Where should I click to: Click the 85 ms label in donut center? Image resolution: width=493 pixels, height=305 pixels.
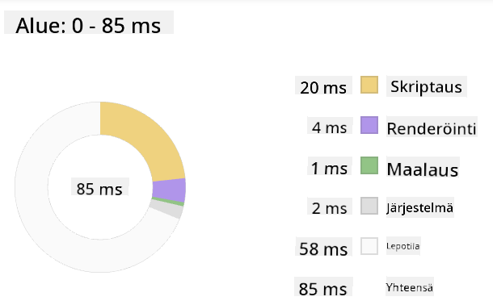[99, 188]
